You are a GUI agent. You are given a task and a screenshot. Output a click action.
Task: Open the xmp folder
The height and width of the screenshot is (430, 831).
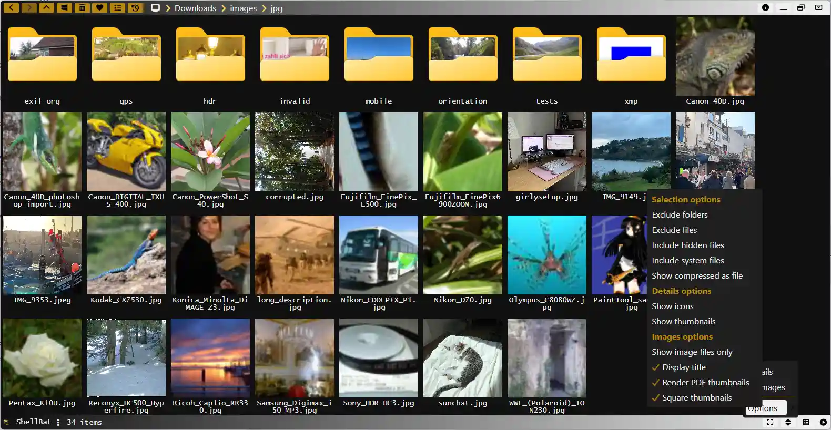tap(631, 62)
